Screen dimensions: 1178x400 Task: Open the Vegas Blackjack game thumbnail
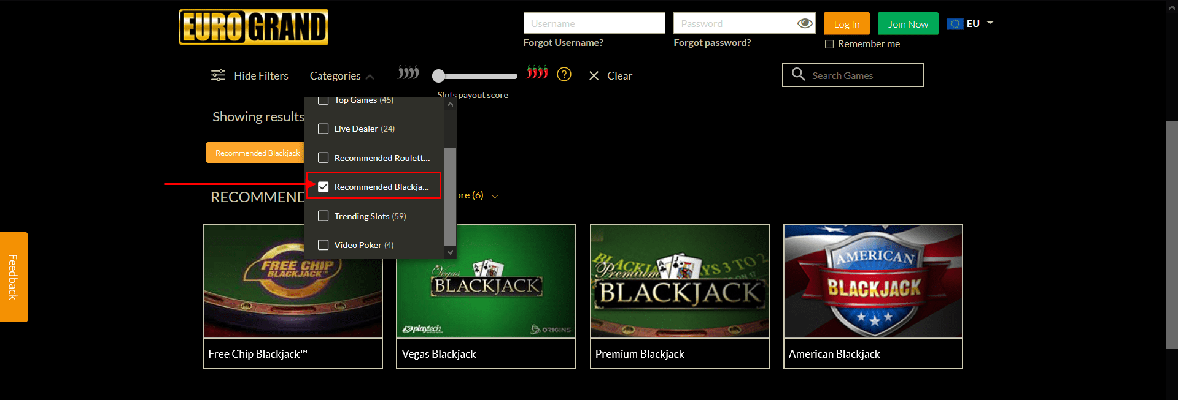[486, 281]
